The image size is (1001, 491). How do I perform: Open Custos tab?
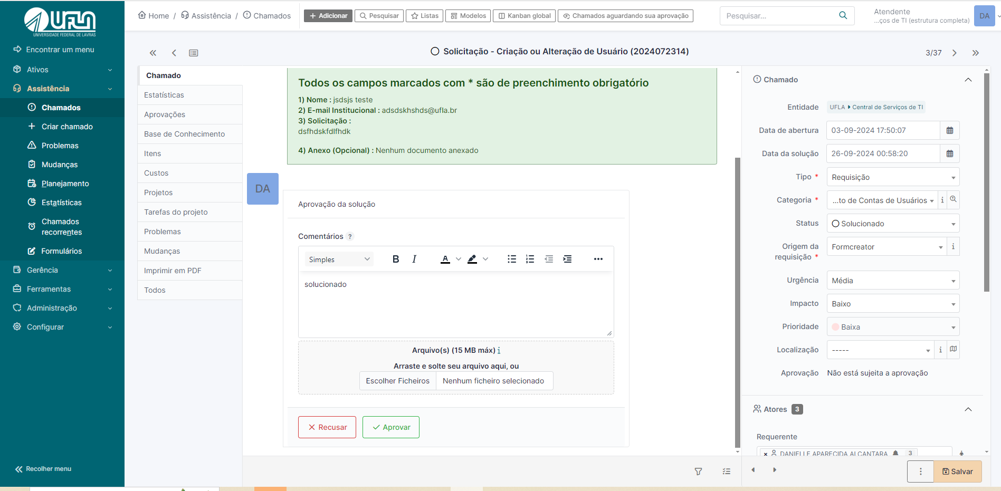click(190, 173)
